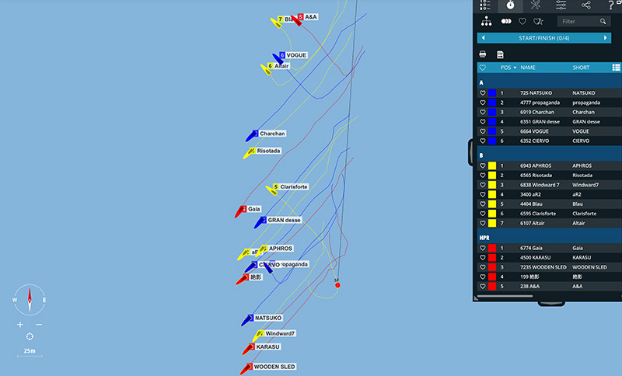Export results with the file icon

[x=500, y=54]
